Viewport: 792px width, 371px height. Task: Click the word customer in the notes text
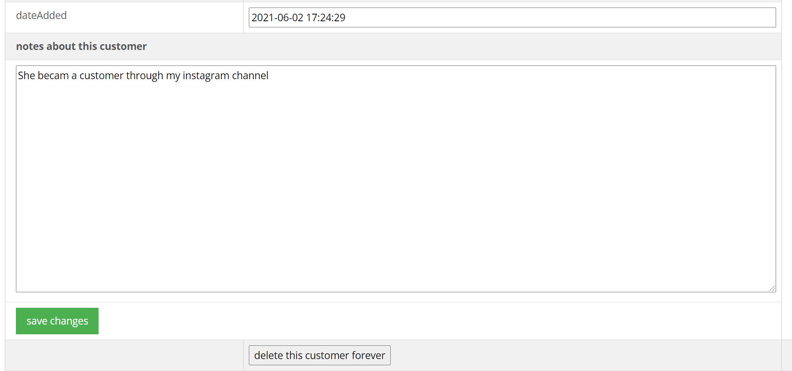point(101,76)
